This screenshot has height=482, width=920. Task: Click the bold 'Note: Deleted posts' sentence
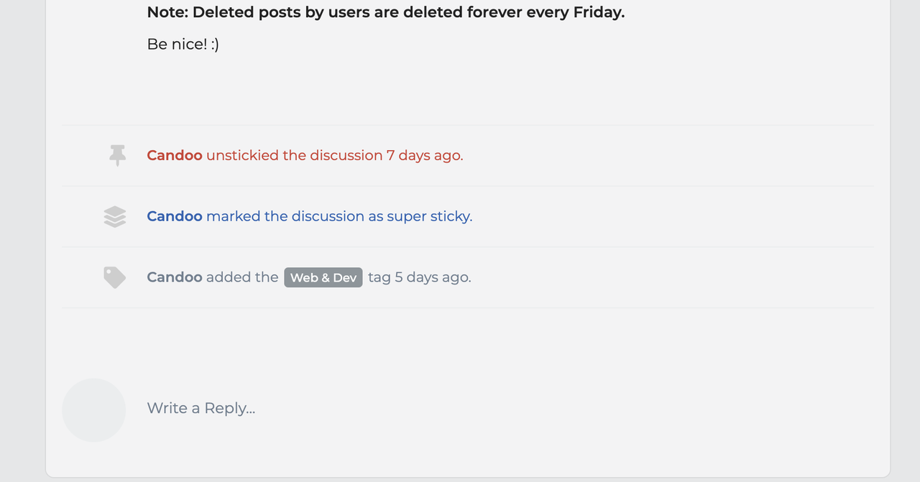[386, 12]
